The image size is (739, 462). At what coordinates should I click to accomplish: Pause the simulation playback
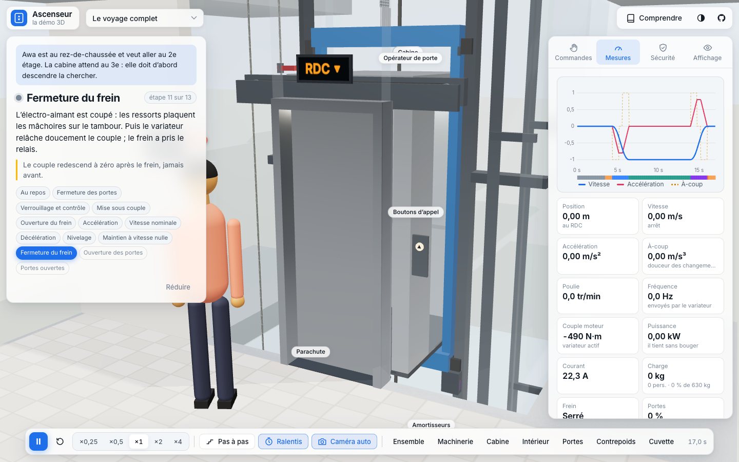tap(38, 441)
